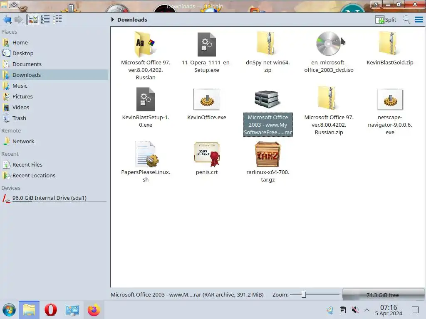This screenshot has height=319, width=426.
Task: Select Microsoft Office 97 Russian folder icon
Action: (146, 44)
